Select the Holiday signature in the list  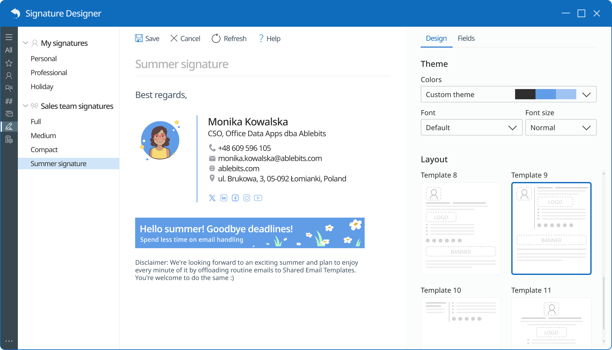(x=42, y=87)
